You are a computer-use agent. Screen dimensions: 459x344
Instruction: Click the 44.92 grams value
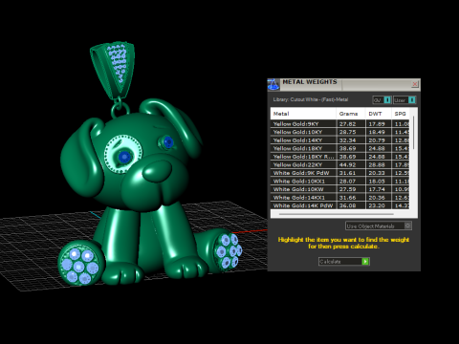(347, 164)
